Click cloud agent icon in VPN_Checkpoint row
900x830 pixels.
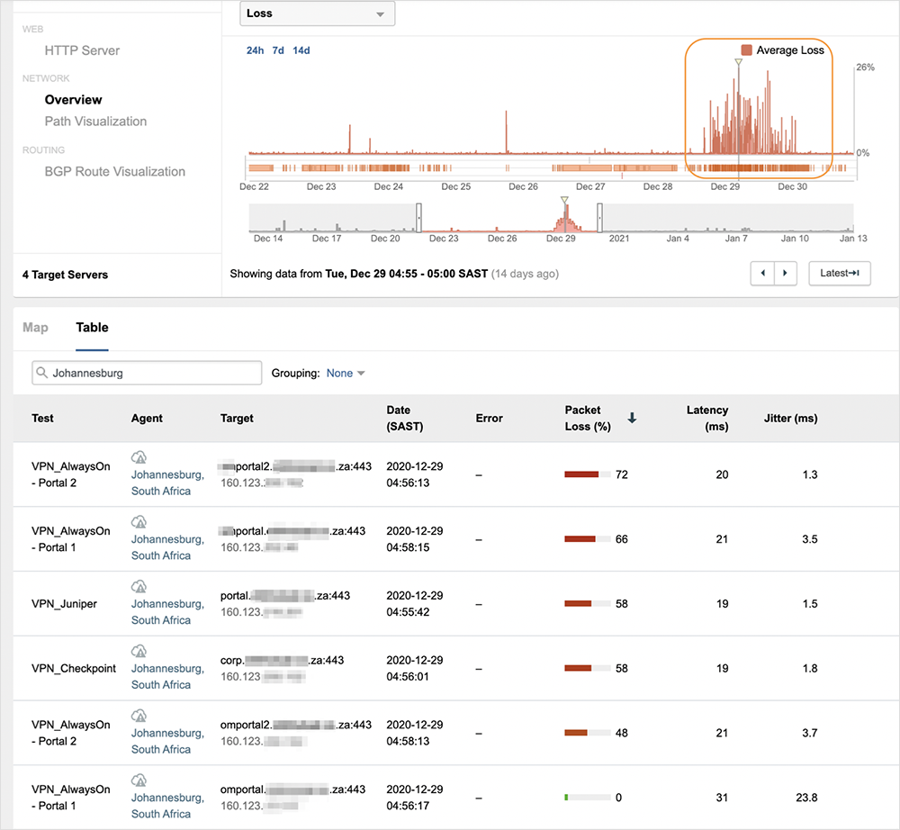[139, 651]
